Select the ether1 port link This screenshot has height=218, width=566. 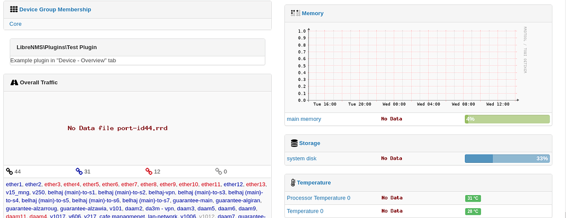(x=14, y=184)
